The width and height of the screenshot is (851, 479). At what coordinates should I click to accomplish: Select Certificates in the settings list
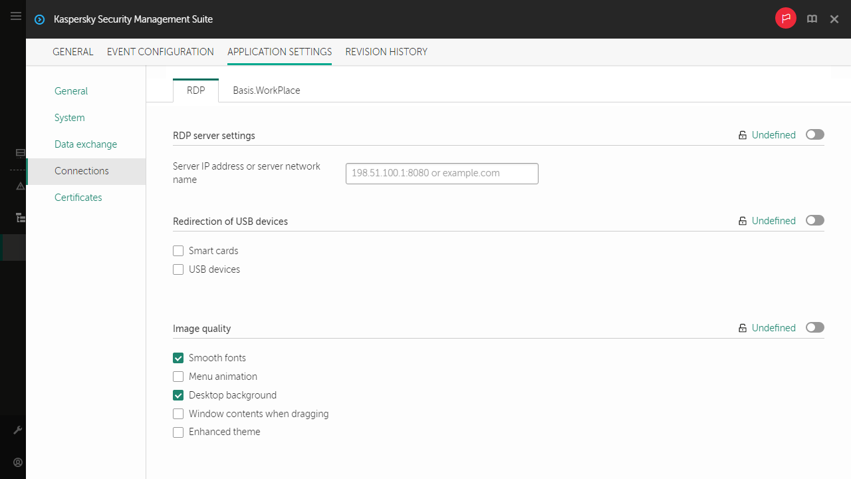tap(78, 197)
